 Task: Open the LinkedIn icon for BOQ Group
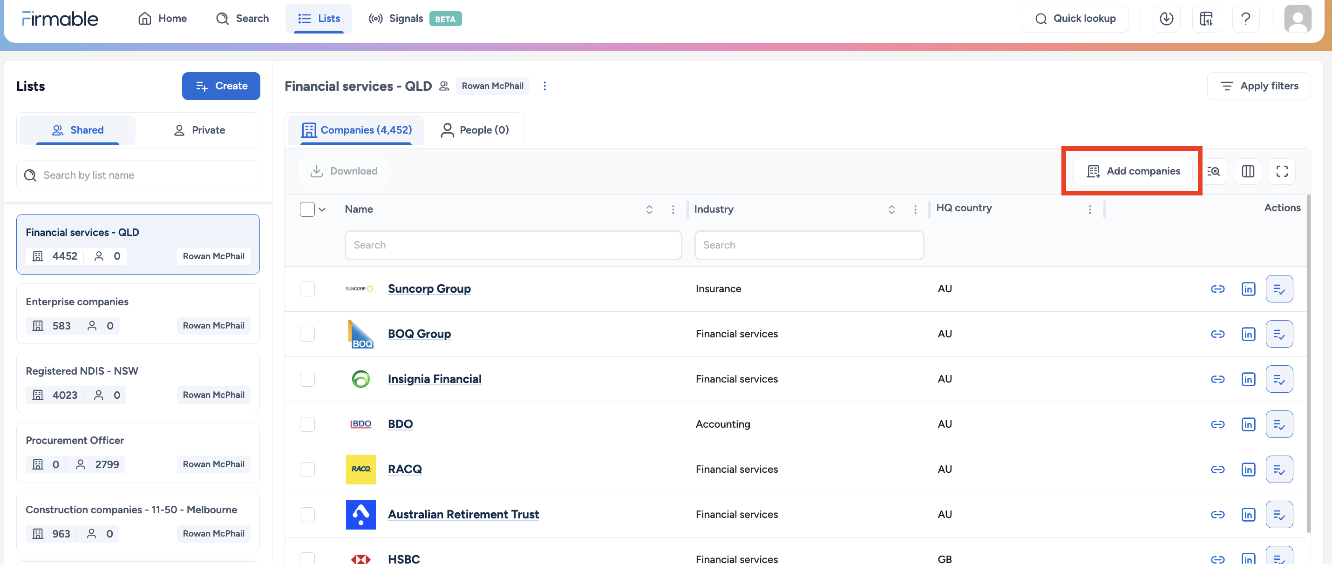pyautogui.click(x=1248, y=334)
